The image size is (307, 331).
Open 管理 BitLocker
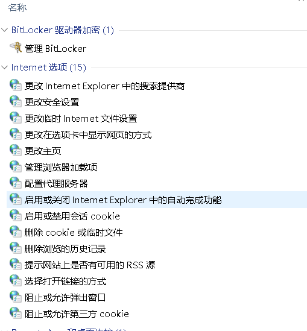coord(55,49)
